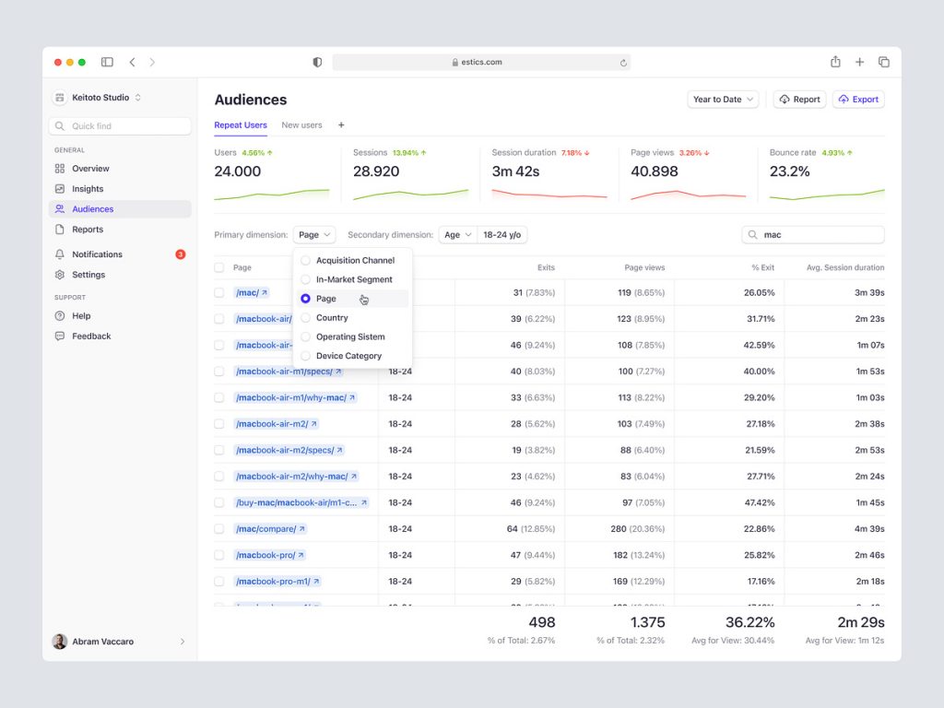This screenshot has width=944, height=708.
Task: Expand the Keitoto Studio workspace switcher
Action: click(x=98, y=98)
